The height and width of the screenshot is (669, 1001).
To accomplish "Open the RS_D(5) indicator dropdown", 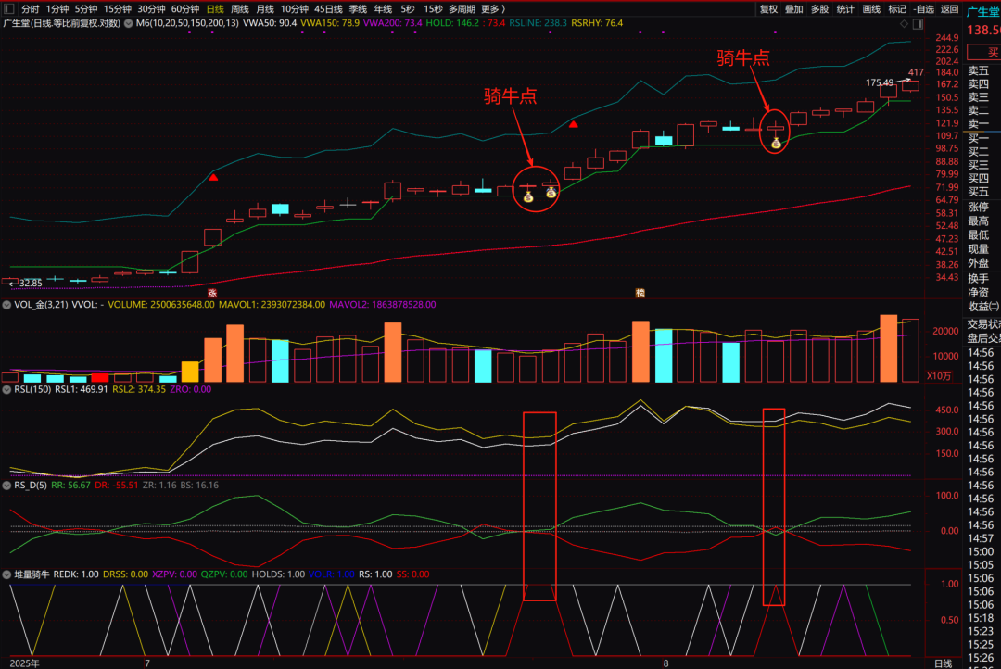I will pyautogui.click(x=6, y=486).
